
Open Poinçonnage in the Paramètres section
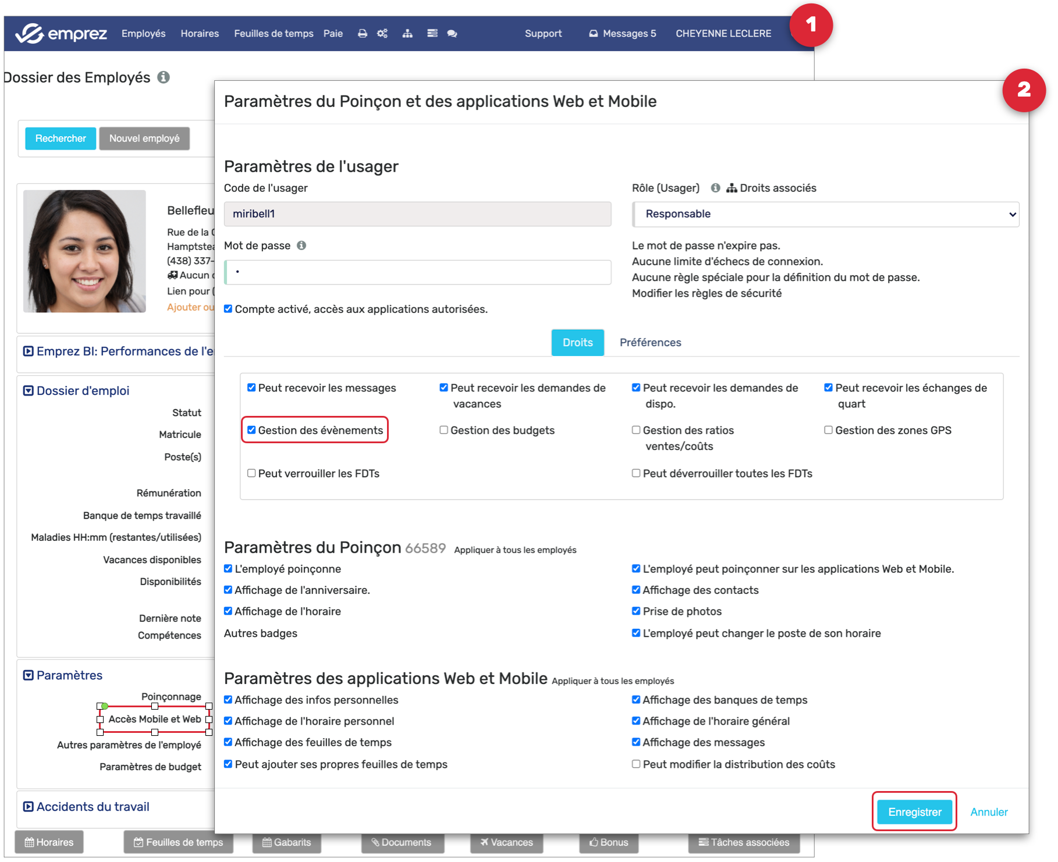pos(171,696)
